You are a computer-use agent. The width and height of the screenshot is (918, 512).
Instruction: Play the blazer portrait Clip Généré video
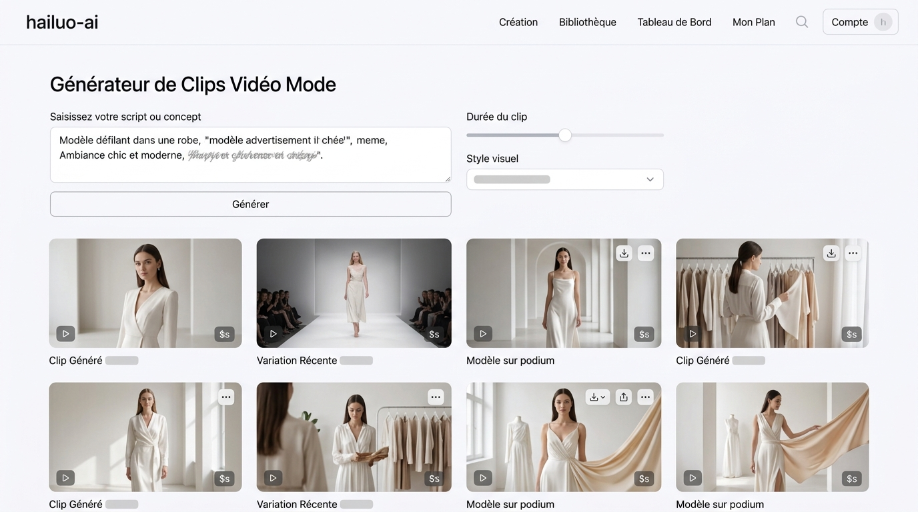pos(65,333)
